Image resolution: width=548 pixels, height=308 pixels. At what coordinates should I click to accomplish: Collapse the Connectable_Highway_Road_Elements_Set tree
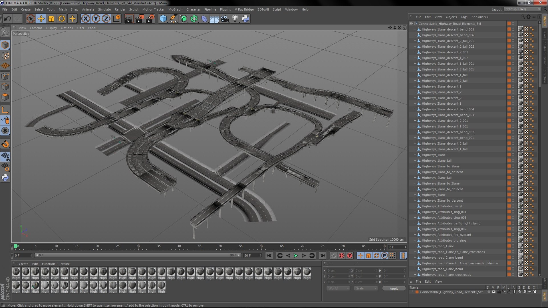[411, 24]
